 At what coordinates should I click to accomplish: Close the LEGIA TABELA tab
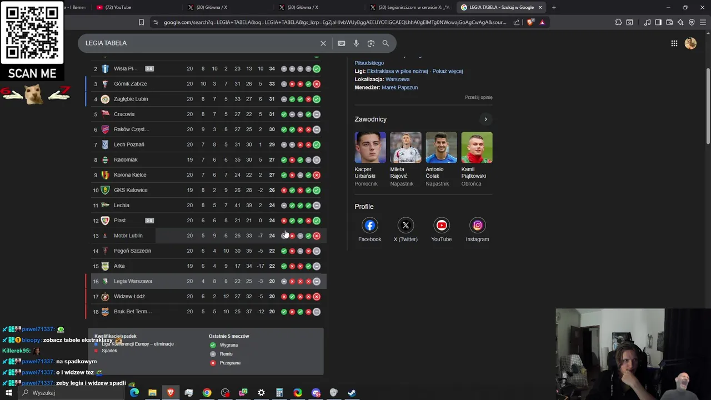coord(540,7)
